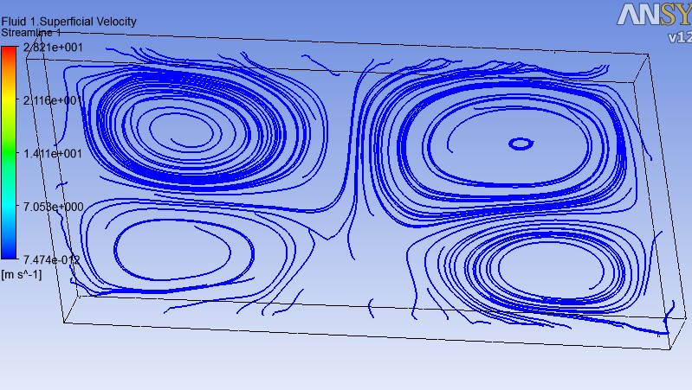Pick the yellow band of the color bar

click(10, 104)
